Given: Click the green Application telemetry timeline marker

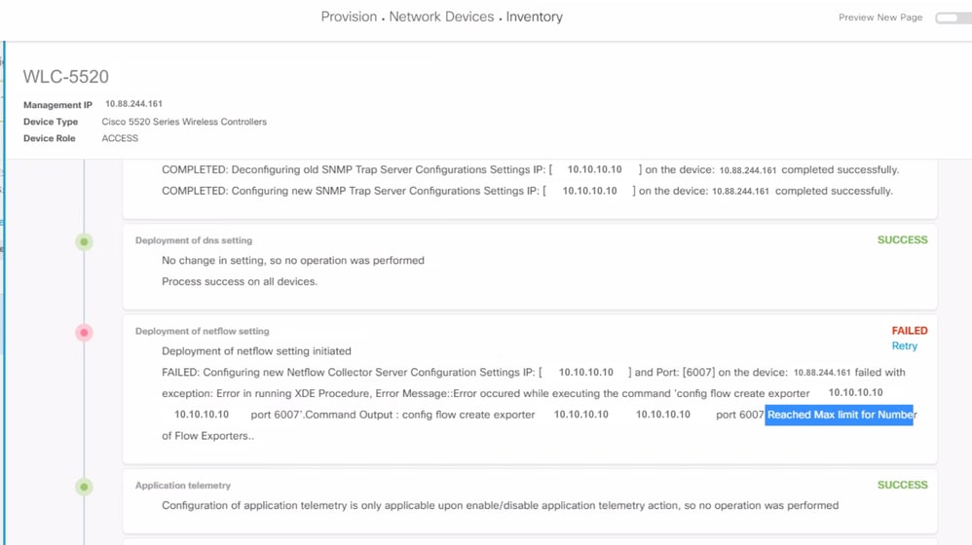Looking at the screenshot, I should 85,487.
